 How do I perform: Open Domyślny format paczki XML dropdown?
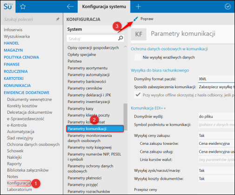[216, 79]
